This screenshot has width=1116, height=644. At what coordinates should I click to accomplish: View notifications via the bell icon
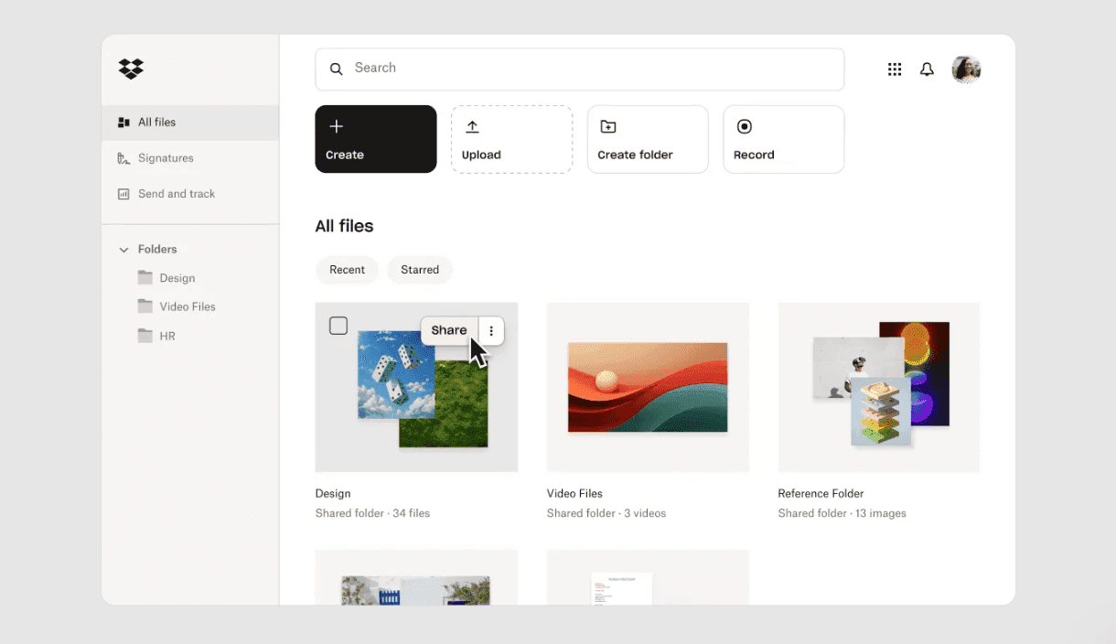(x=927, y=69)
